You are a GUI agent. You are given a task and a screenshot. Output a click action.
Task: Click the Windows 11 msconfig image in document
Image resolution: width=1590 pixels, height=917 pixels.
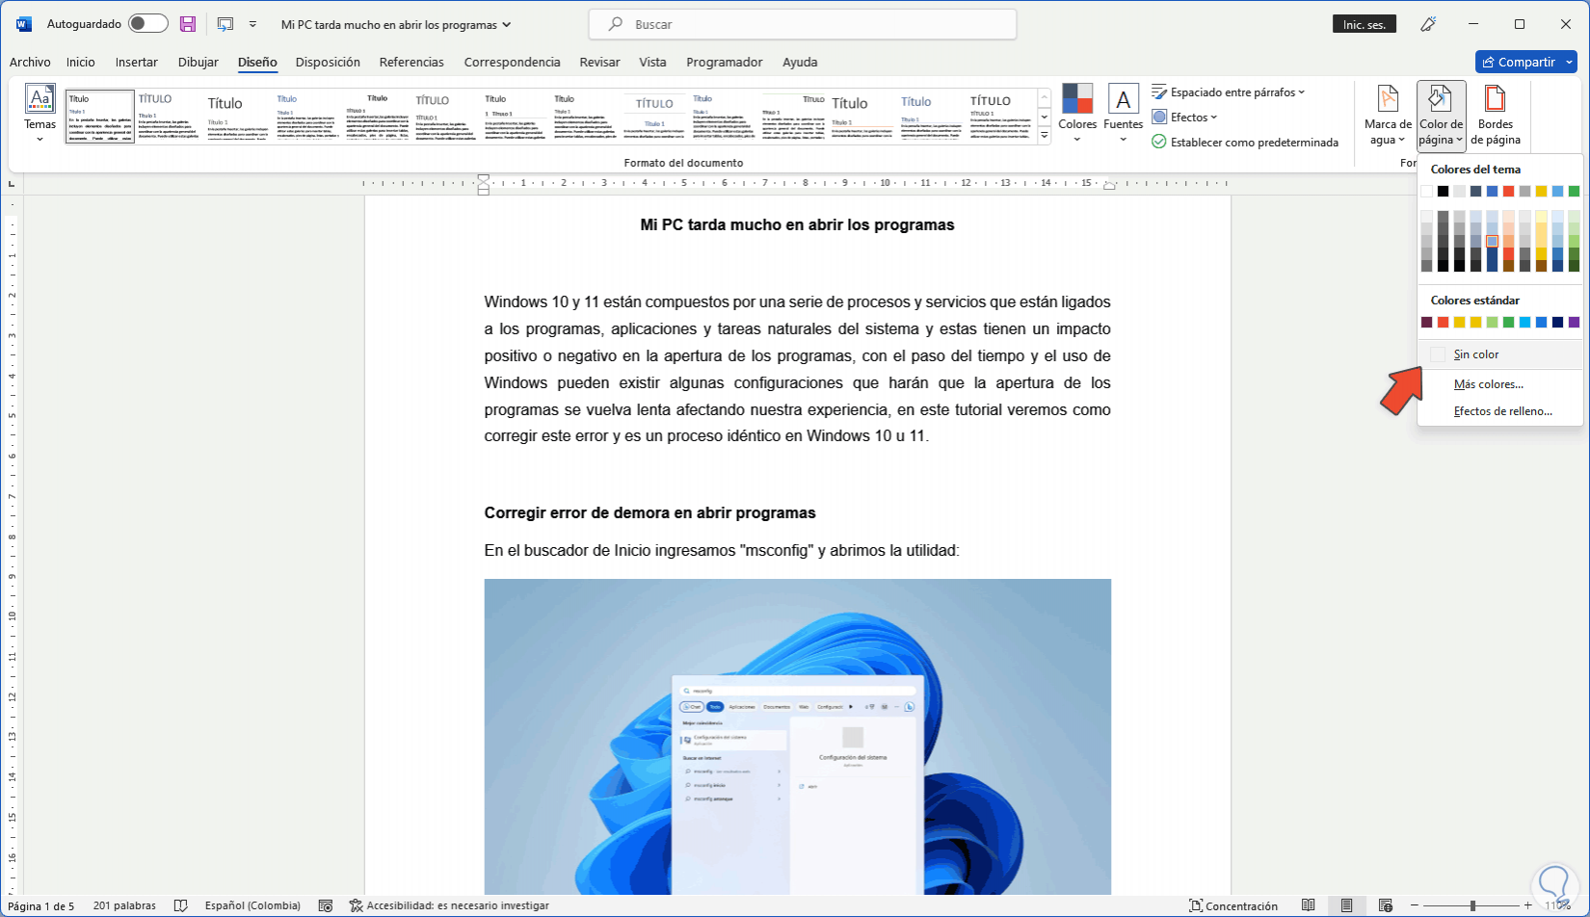point(797,737)
